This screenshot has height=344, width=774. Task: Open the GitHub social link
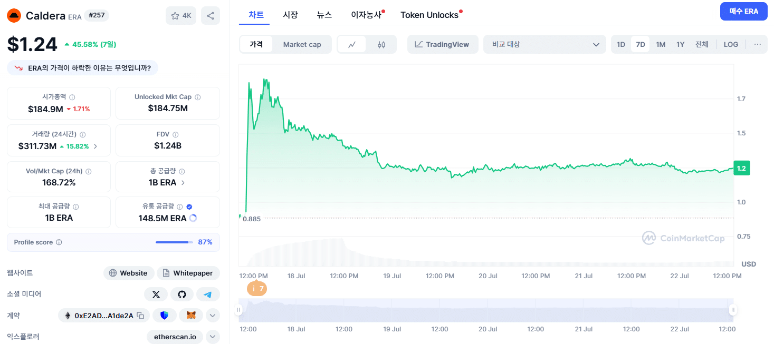182,294
